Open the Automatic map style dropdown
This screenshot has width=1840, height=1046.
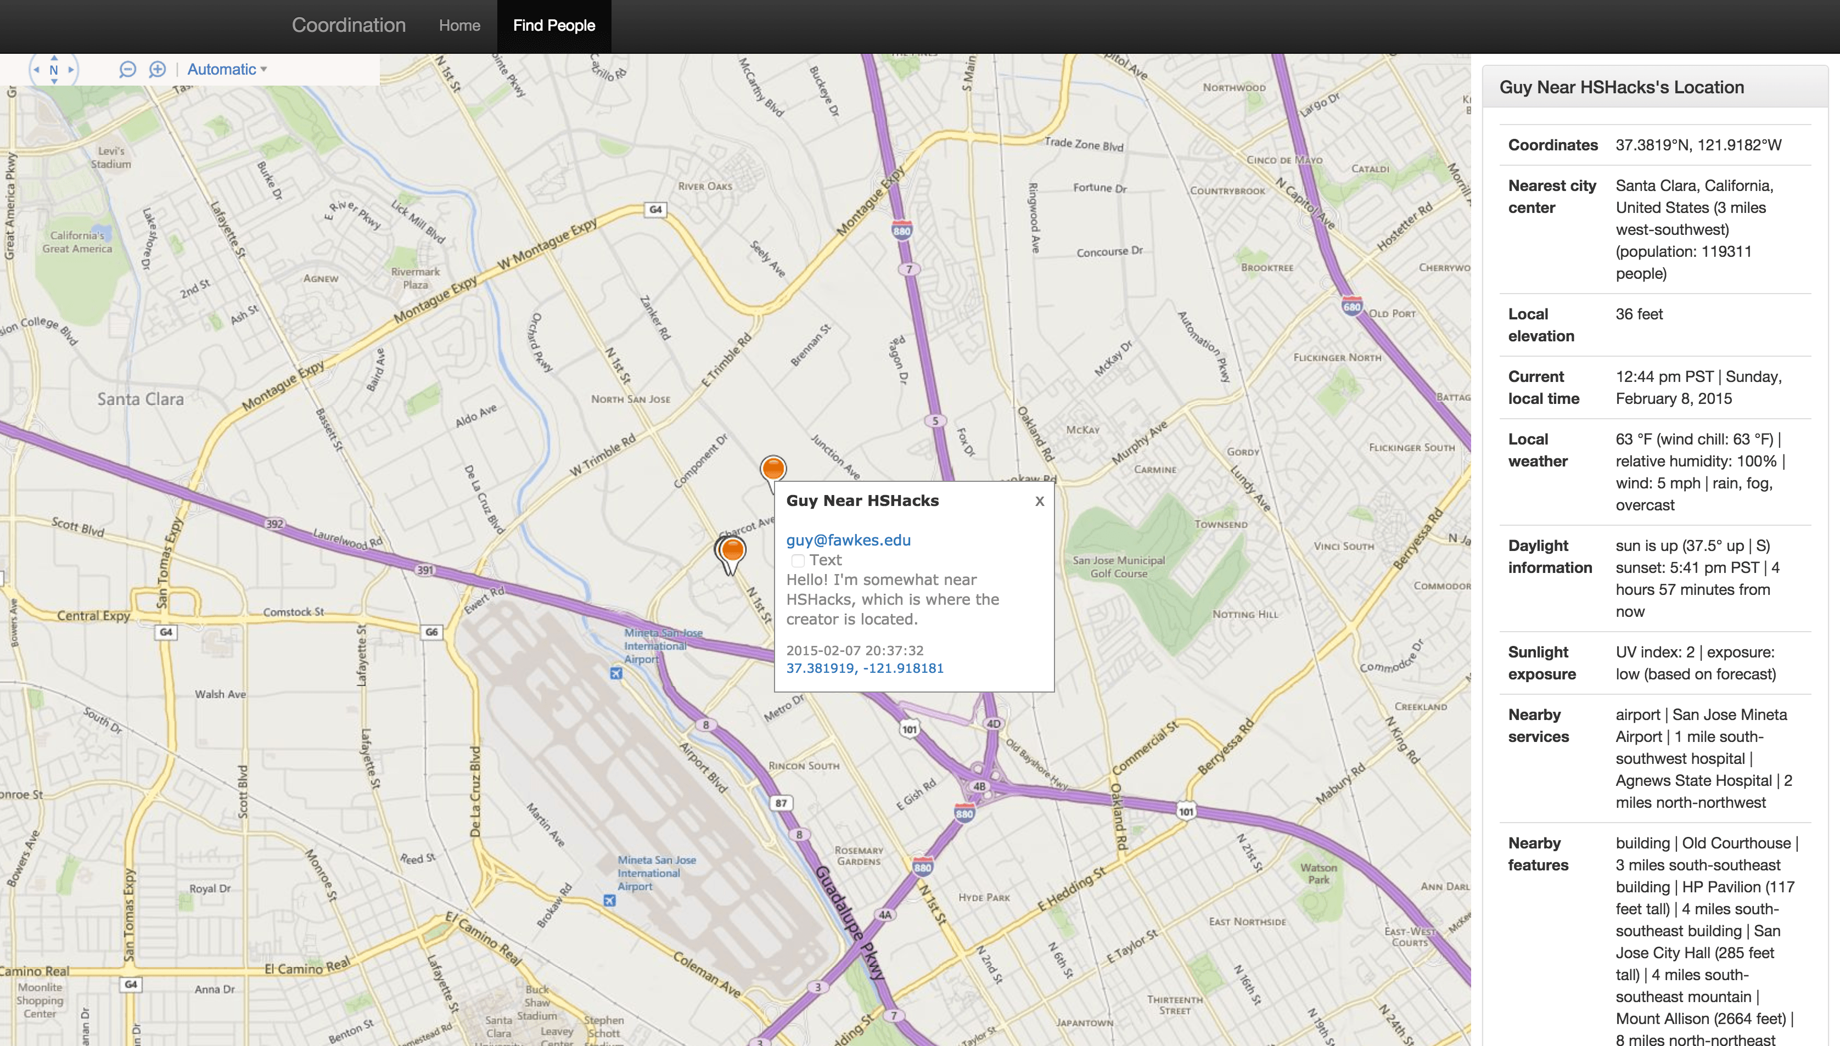[222, 70]
